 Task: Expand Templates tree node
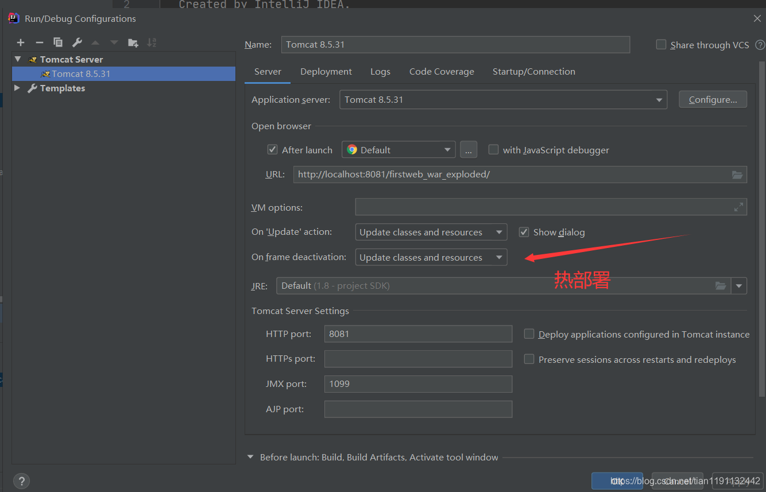tap(17, 88)
